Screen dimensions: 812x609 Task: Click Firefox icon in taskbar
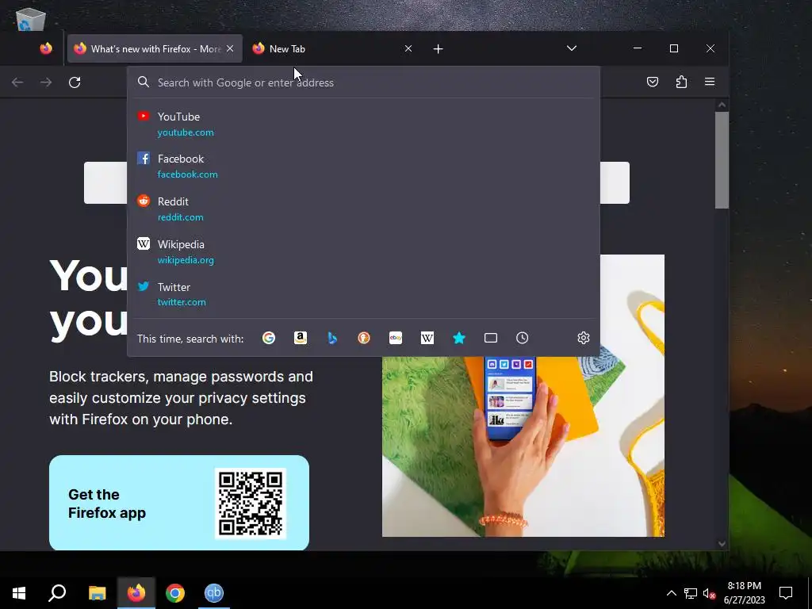pyautogui.click(x=136, y=593)
